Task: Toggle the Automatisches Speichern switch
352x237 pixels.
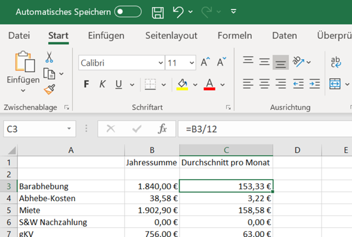Action: tap(128, 11)
